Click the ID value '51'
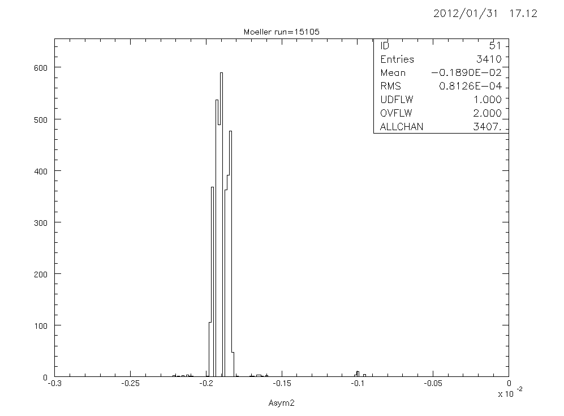 click(495, 46)
